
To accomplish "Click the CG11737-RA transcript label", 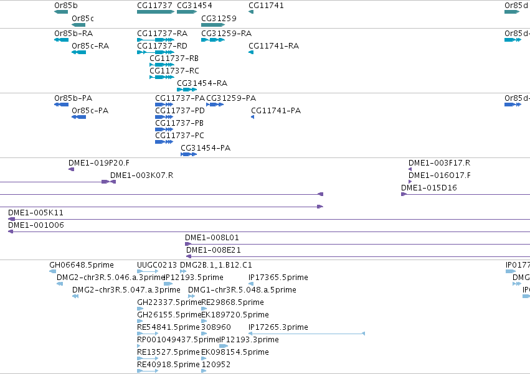I will [163, 34].
